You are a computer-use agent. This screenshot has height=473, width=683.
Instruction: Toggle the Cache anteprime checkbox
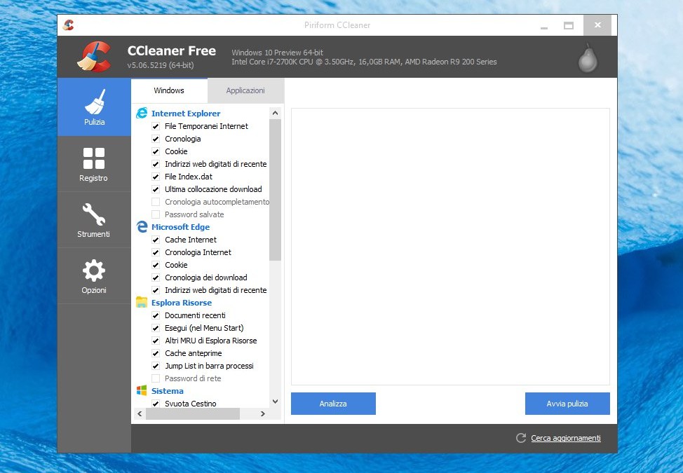[x=156, y=353]
